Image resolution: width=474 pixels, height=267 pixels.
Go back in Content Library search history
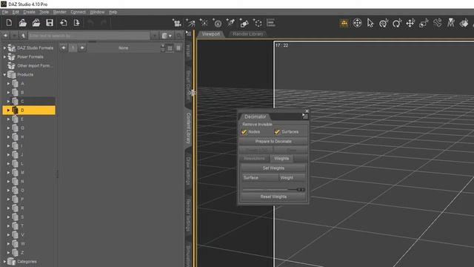click(5, 36)
